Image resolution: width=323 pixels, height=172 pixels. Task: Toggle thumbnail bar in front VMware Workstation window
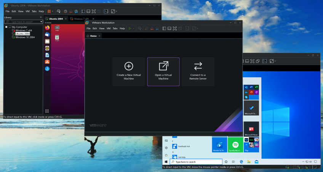(169, 28)
